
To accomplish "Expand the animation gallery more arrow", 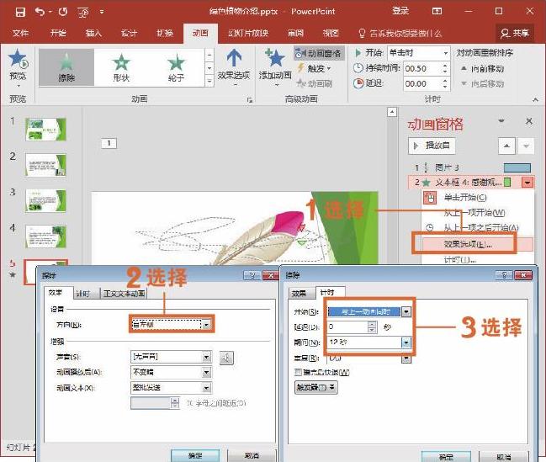I will point(209,81).
